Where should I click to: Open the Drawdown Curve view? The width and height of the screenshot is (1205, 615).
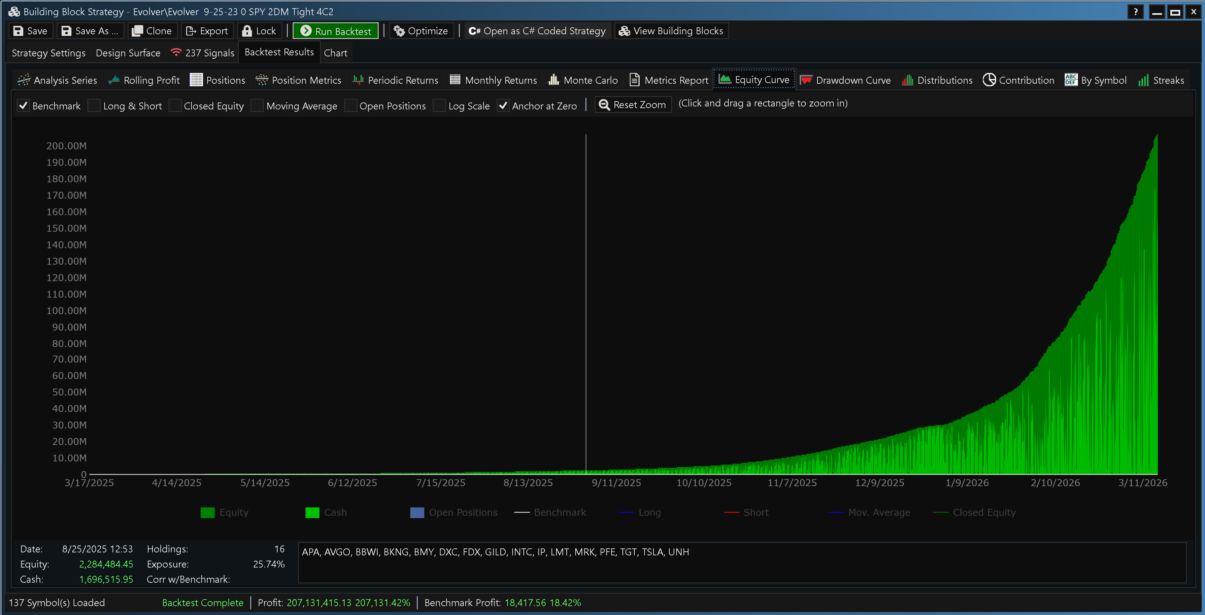(x=845, y=80)
